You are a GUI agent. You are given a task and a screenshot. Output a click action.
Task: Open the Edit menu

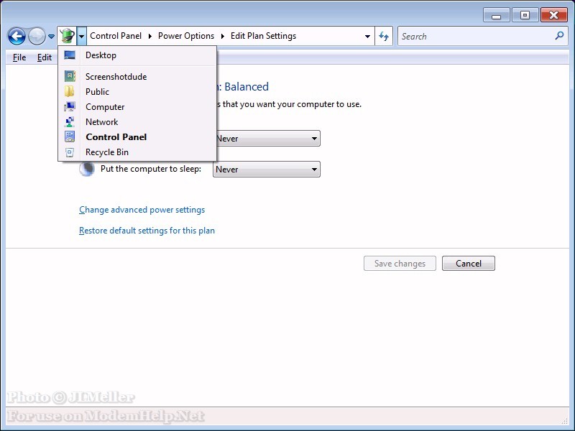pyautogui.click(x=45, y=57)
